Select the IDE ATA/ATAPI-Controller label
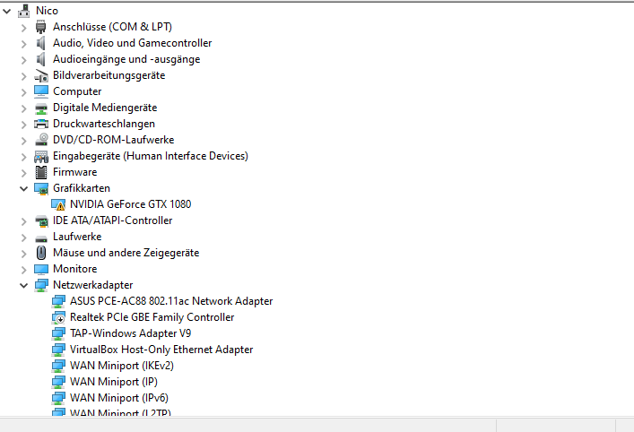The height and width of the screenshot is (432, 634). click(112, 220)
